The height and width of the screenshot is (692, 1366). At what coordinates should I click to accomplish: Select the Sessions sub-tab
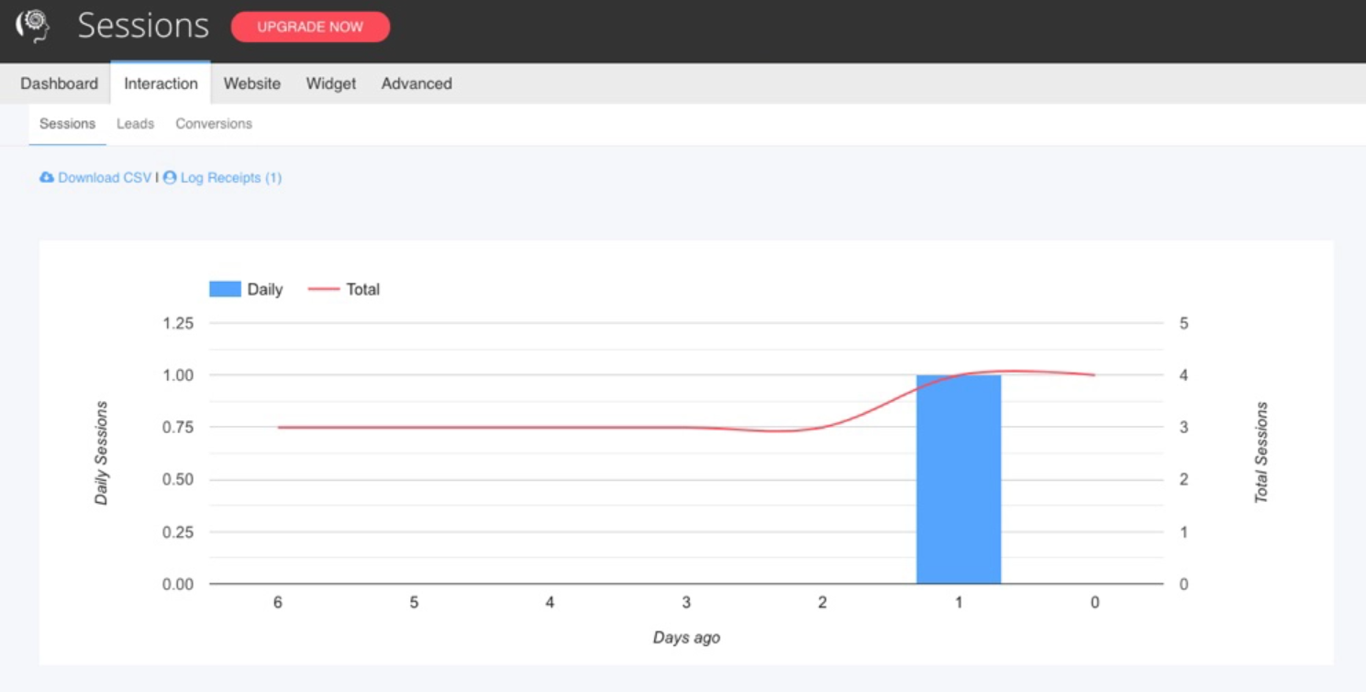coord(66,123)
